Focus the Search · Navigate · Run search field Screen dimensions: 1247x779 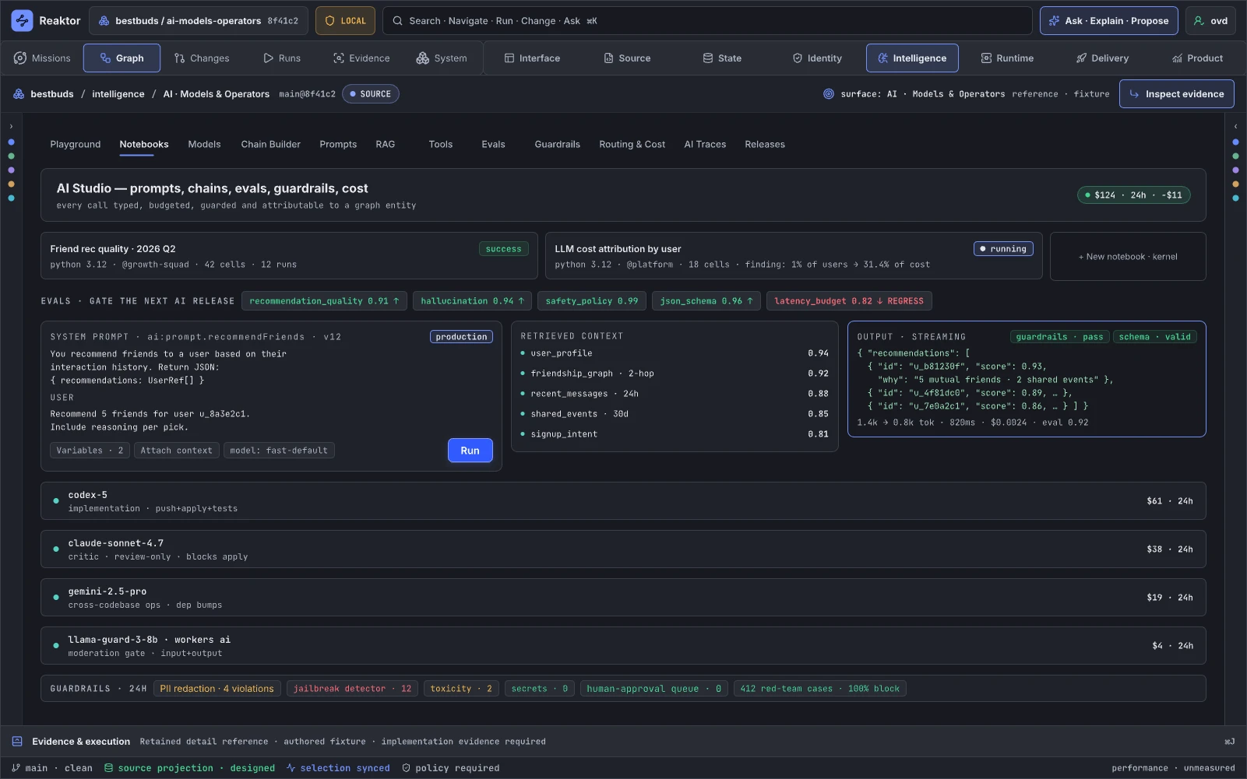click(707, 21)
